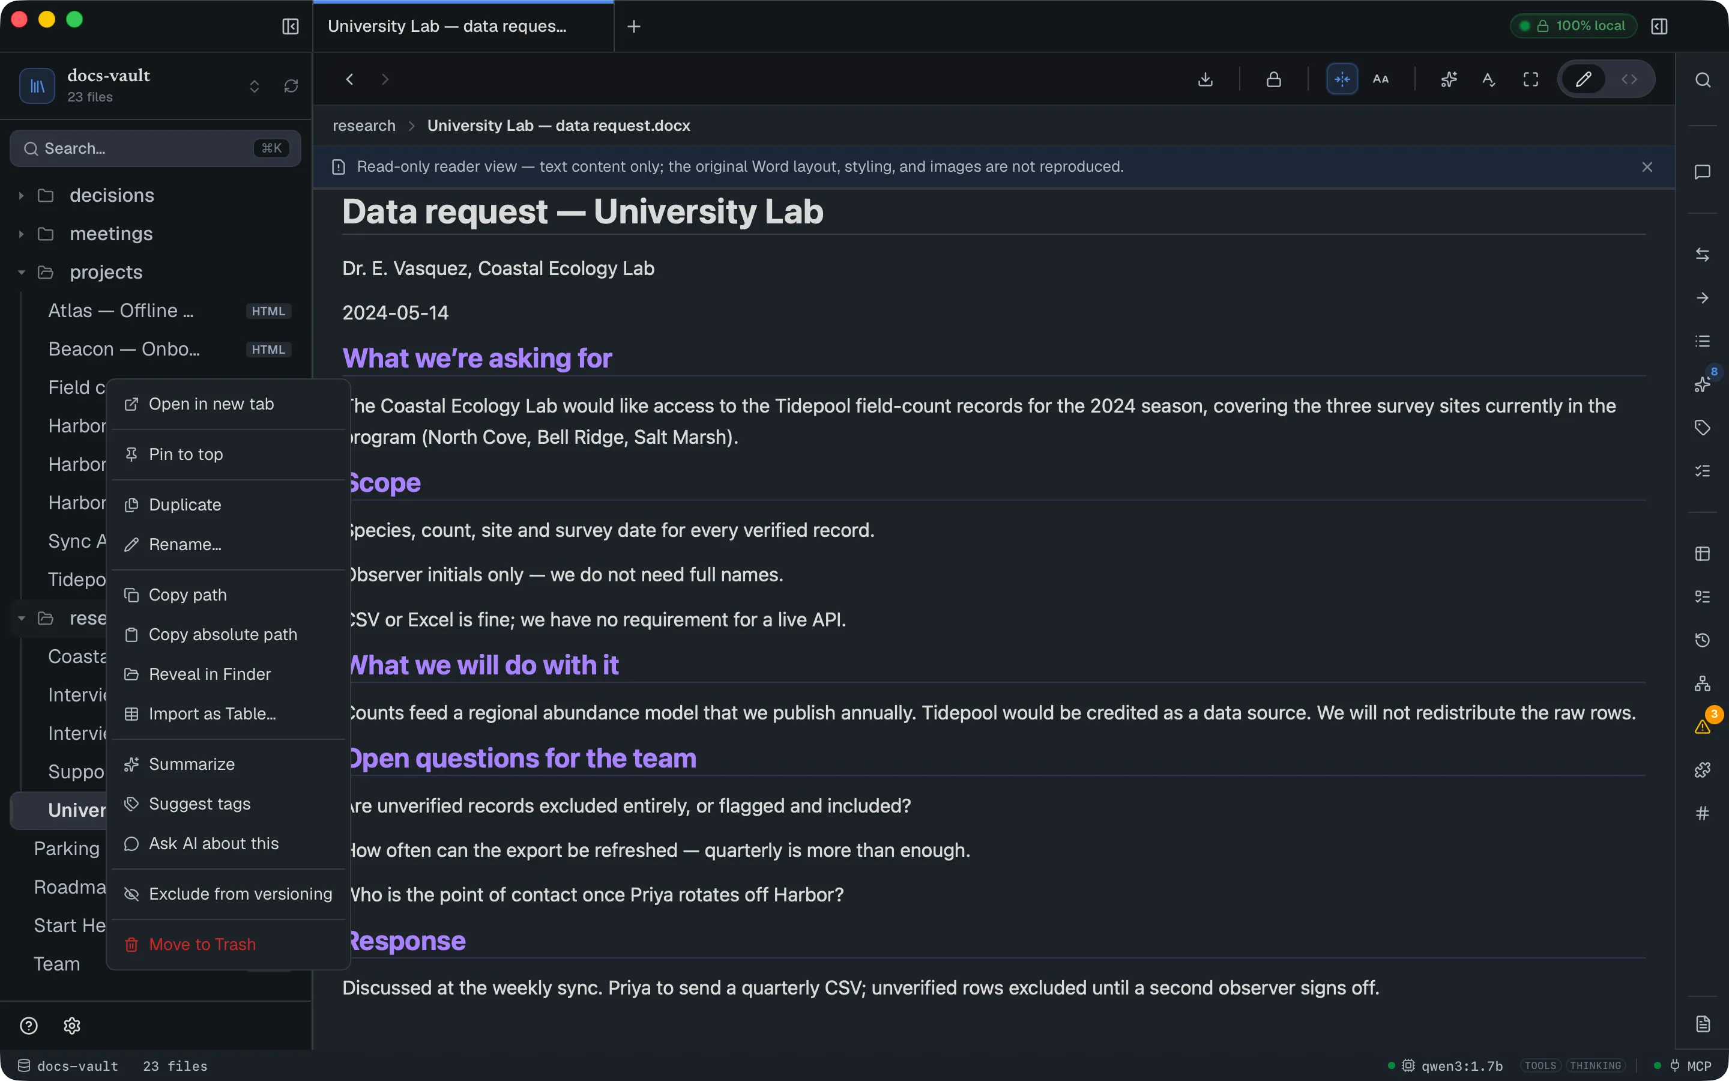Go back with the left arrow

[349, 79]
